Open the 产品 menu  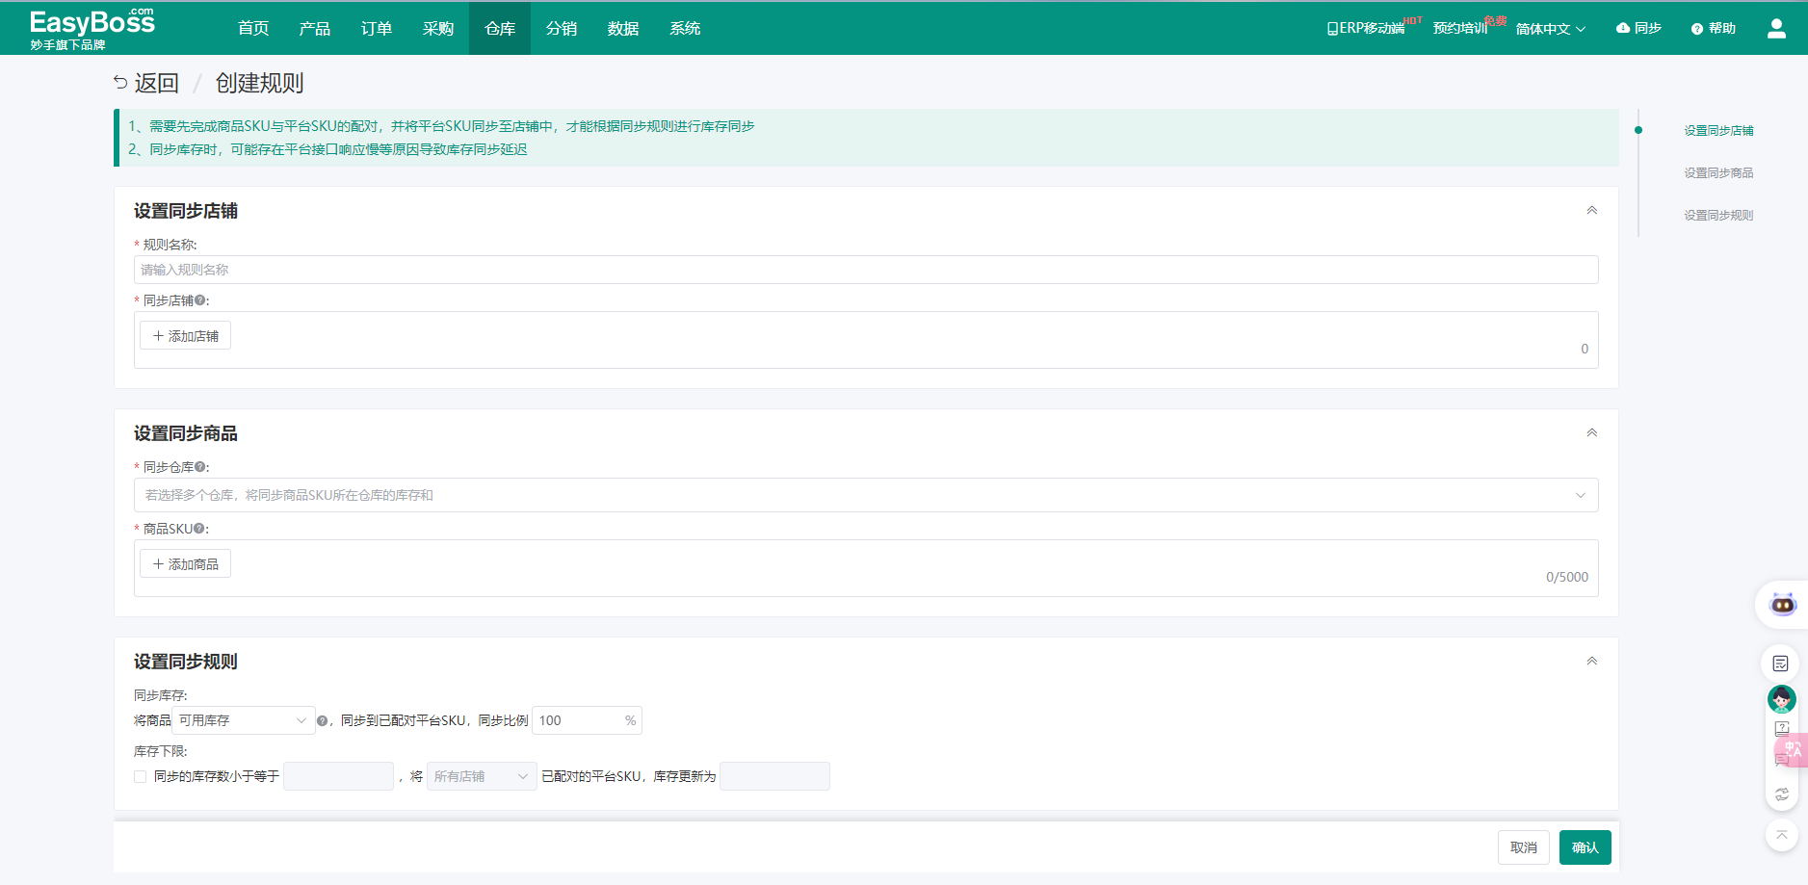click(x=315, y=28)
